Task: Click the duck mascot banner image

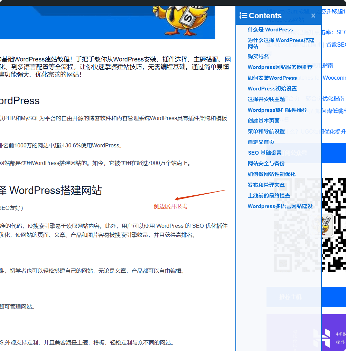Action: [x=107, y=22]
